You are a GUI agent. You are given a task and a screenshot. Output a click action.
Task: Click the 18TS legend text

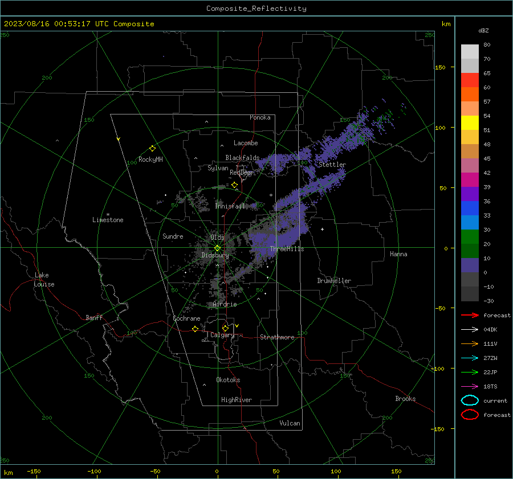490,387
